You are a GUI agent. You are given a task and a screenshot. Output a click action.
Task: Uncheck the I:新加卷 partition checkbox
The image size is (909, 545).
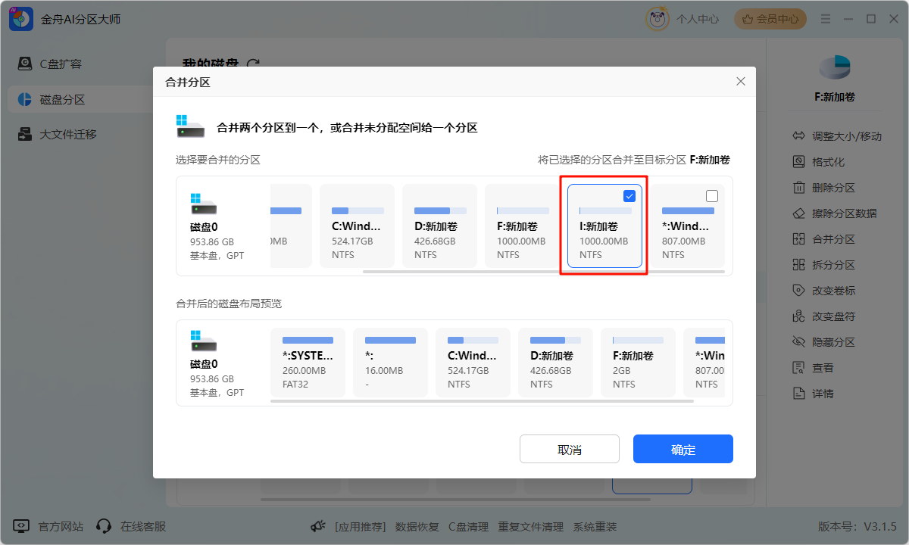[x=629, y=195]
